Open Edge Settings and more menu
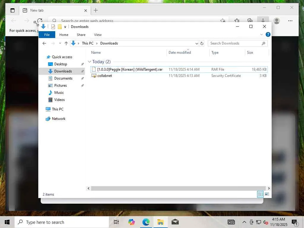The width and height of the screenshot is (304, 228). coord(290,20)
